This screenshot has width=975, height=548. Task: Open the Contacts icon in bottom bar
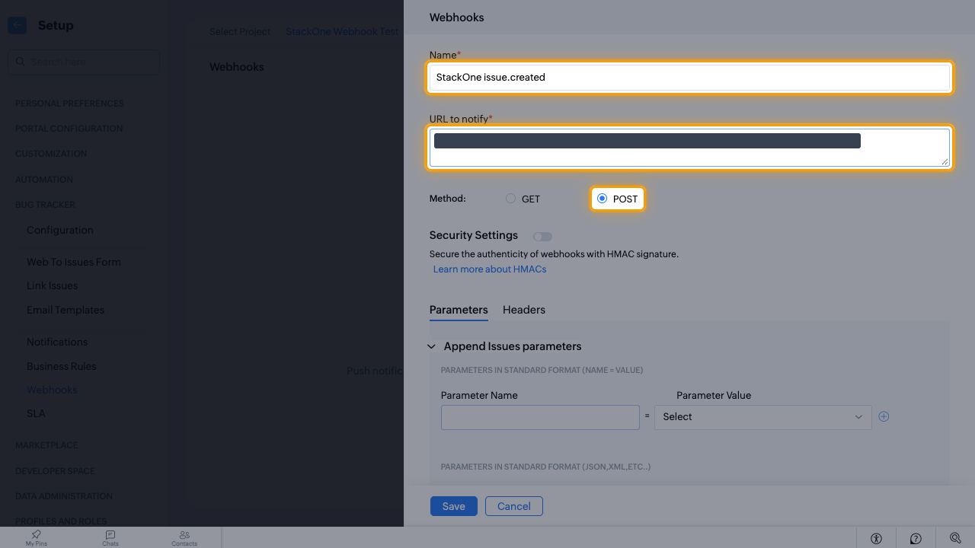(184, 538)
